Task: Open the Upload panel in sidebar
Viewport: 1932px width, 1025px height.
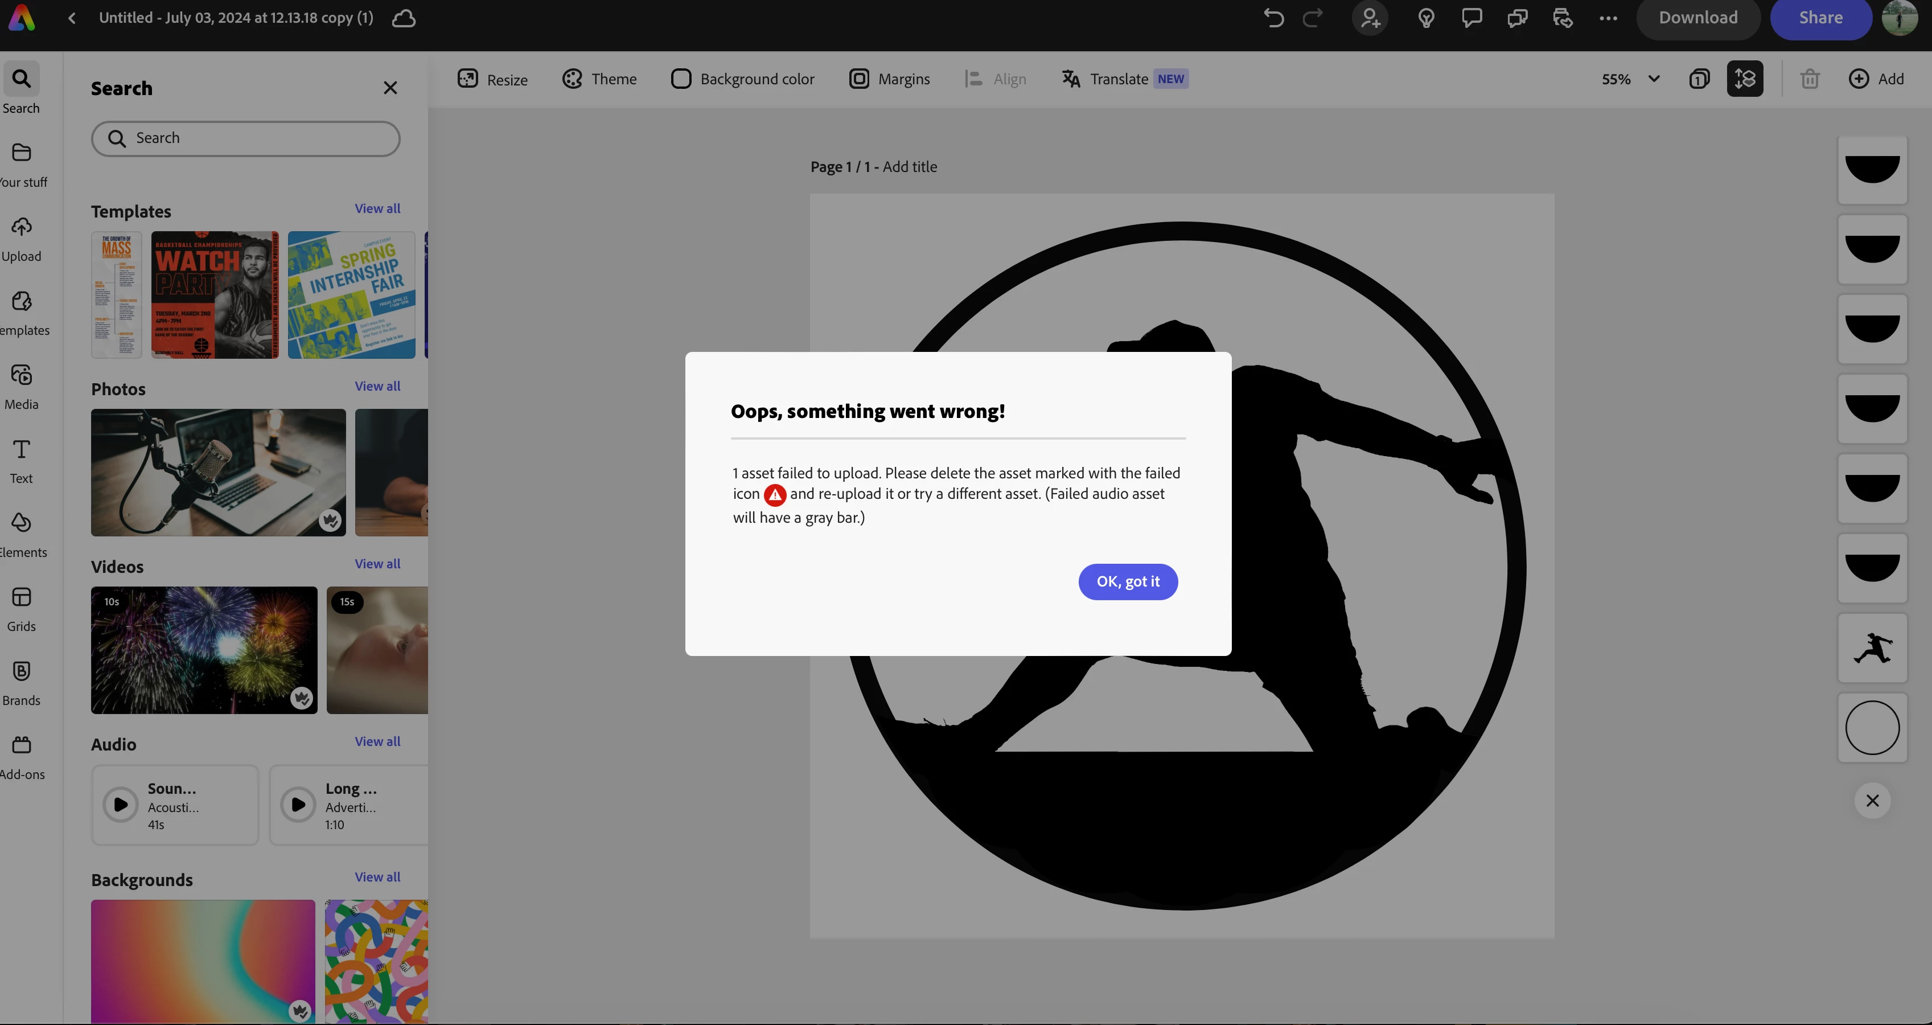Action: pos(21,239)
